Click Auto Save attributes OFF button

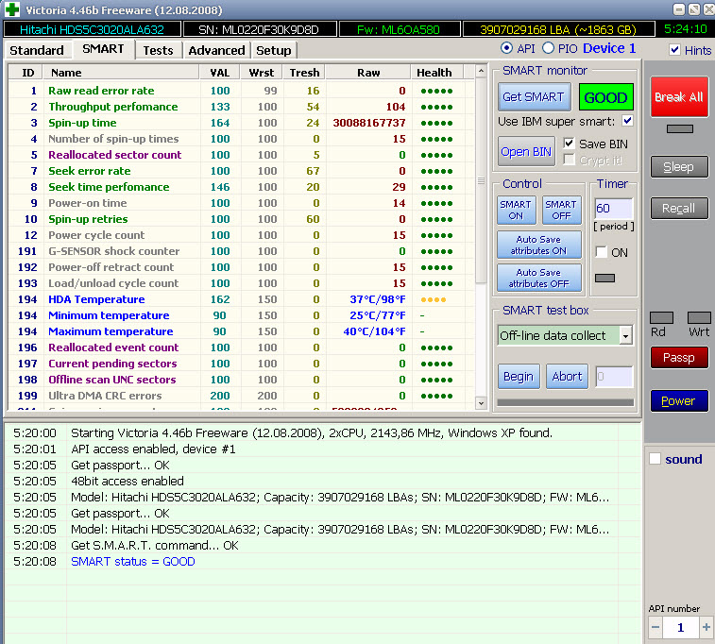pos(539,278)
